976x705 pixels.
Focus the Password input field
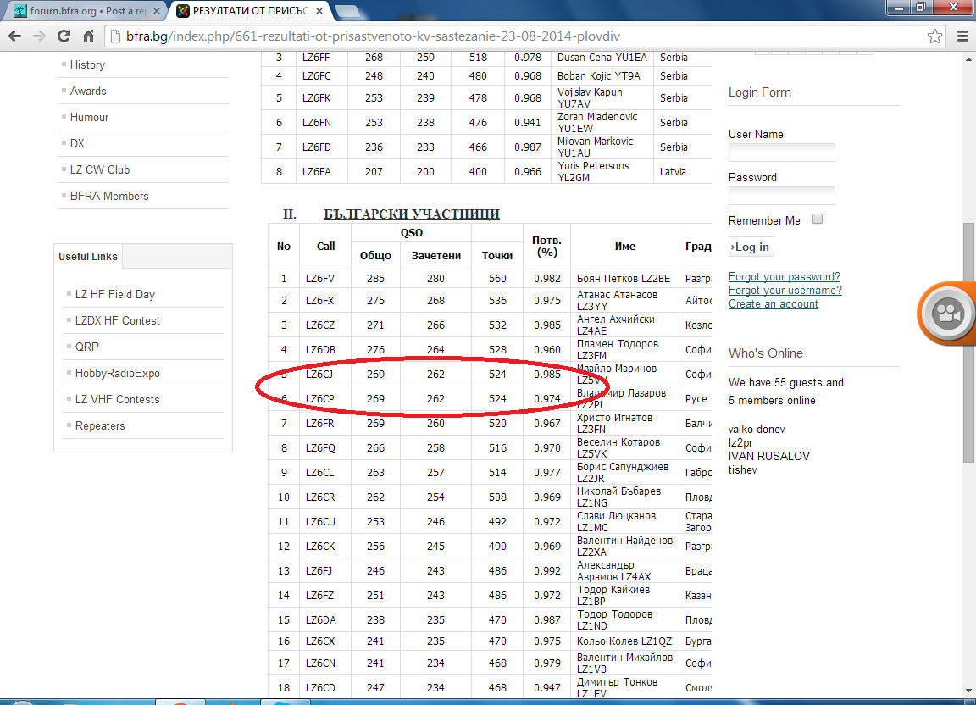pyautogui.click(x=781, y=196)
